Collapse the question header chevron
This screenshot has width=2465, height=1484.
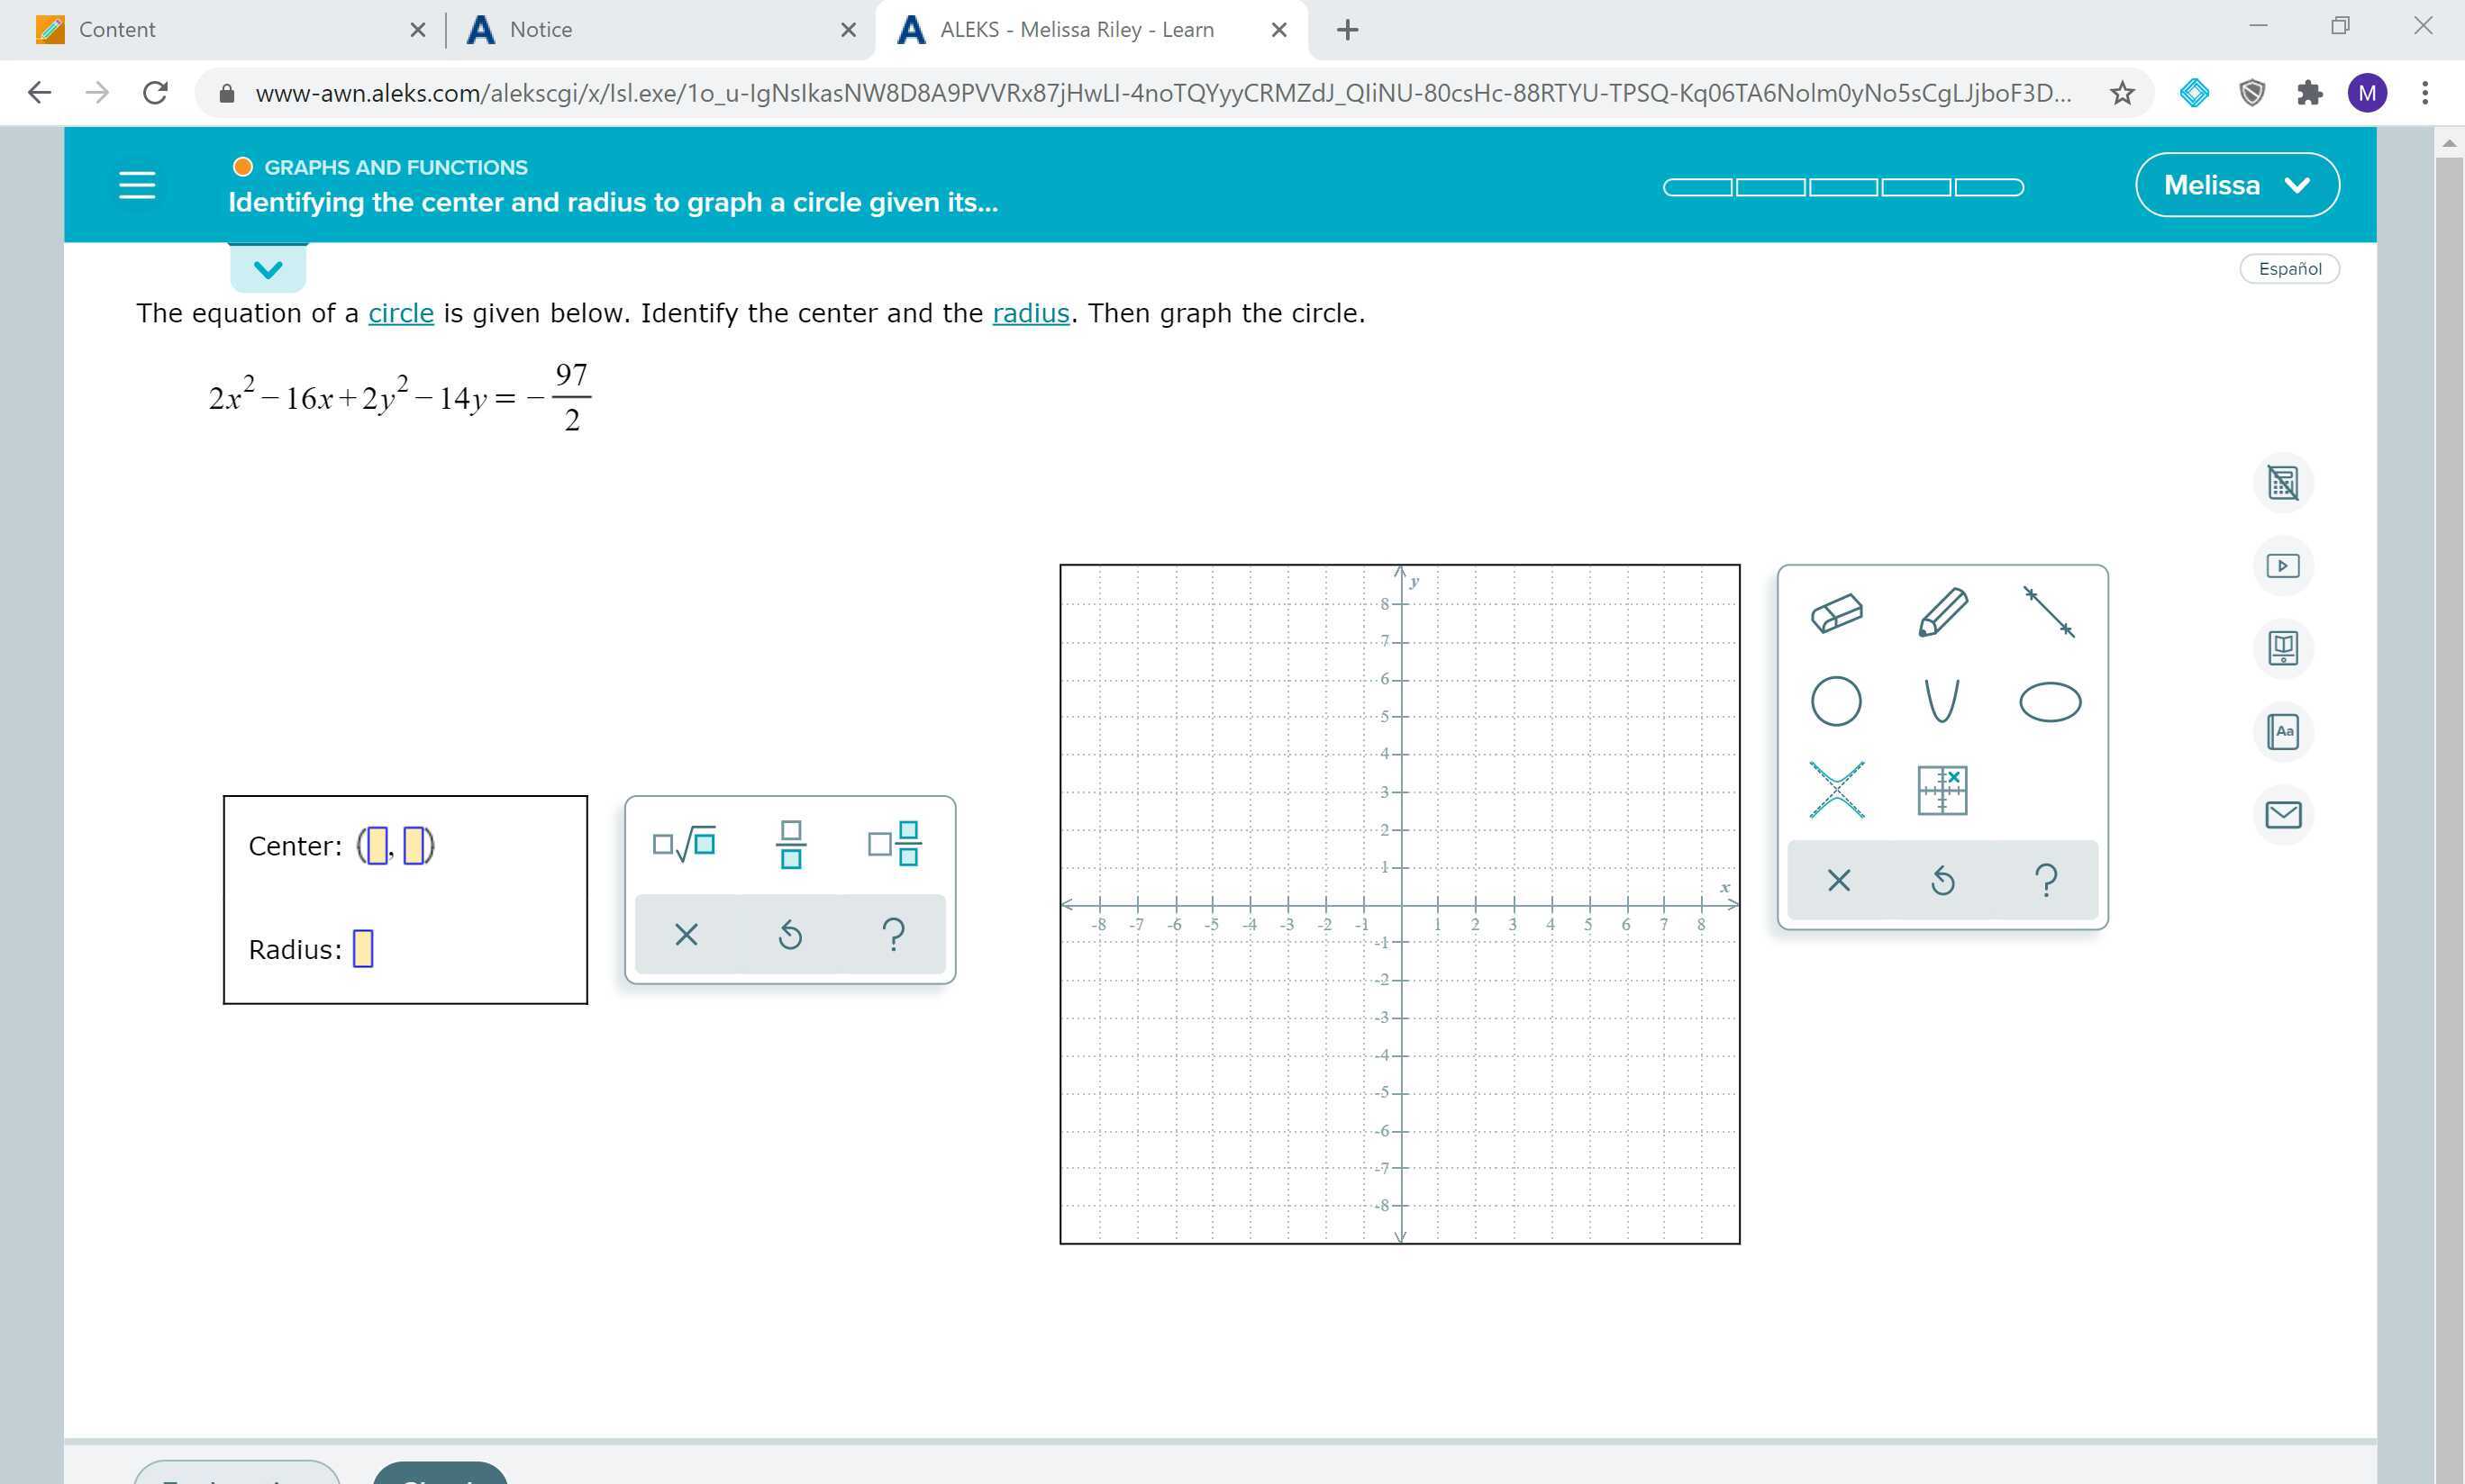point(267,268)
